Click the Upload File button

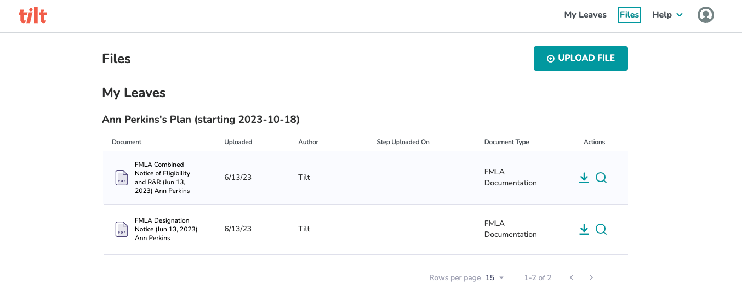(581, 58)
